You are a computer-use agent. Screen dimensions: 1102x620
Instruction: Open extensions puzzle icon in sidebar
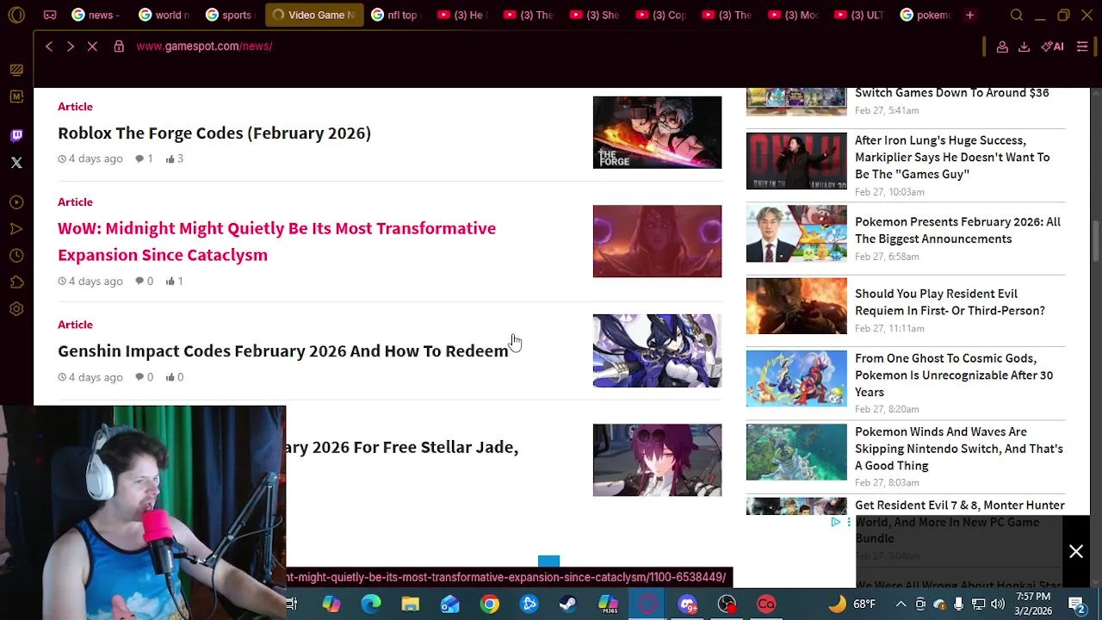pos(16,282)
